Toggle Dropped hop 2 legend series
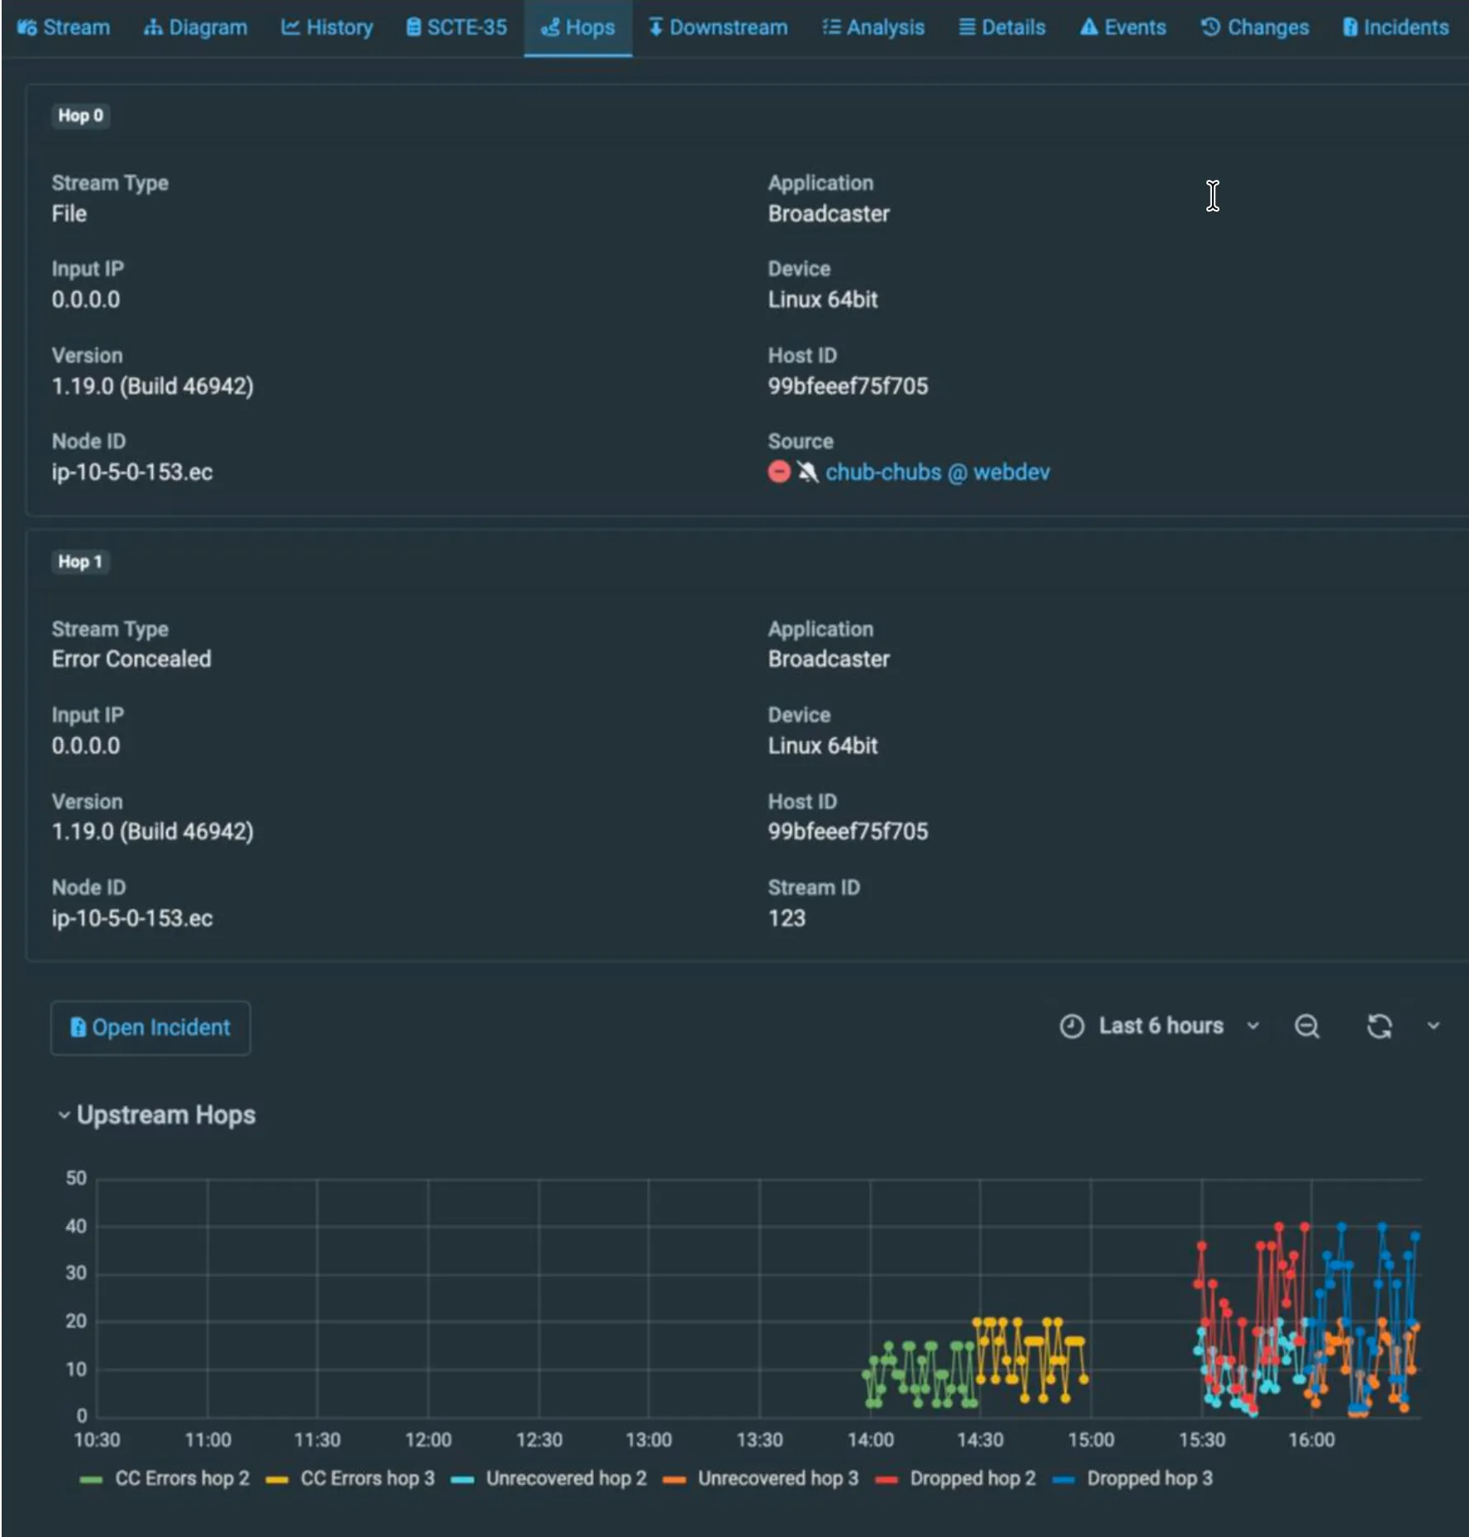The width and height of the screenshot is (1469, 1537). click(956, 1478)
